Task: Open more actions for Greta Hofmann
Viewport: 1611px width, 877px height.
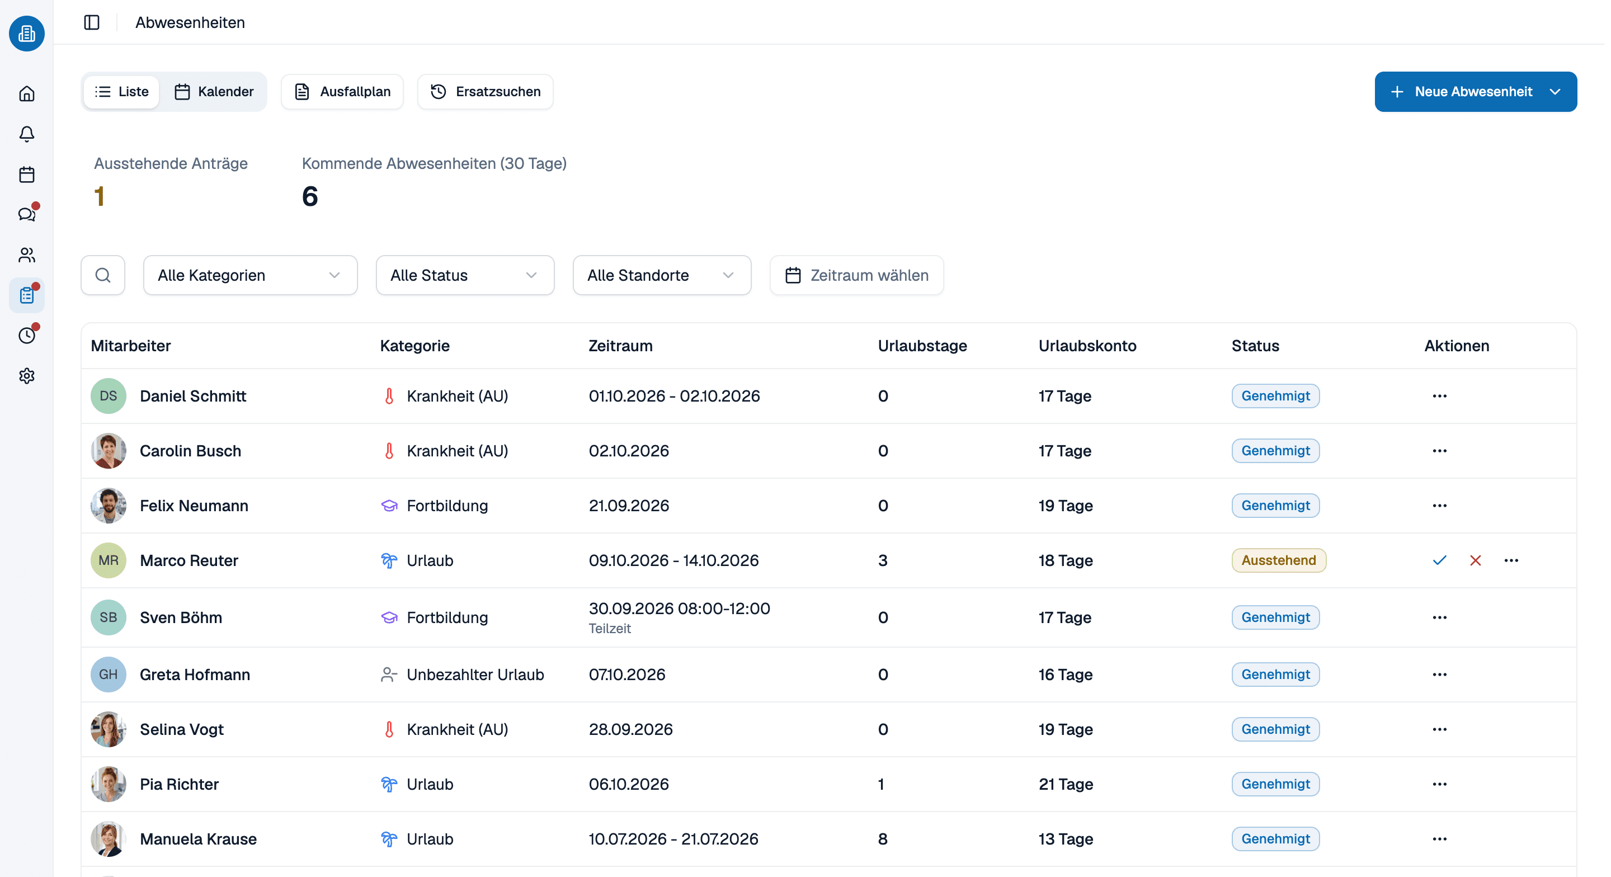Action: tap(1440, 675)
